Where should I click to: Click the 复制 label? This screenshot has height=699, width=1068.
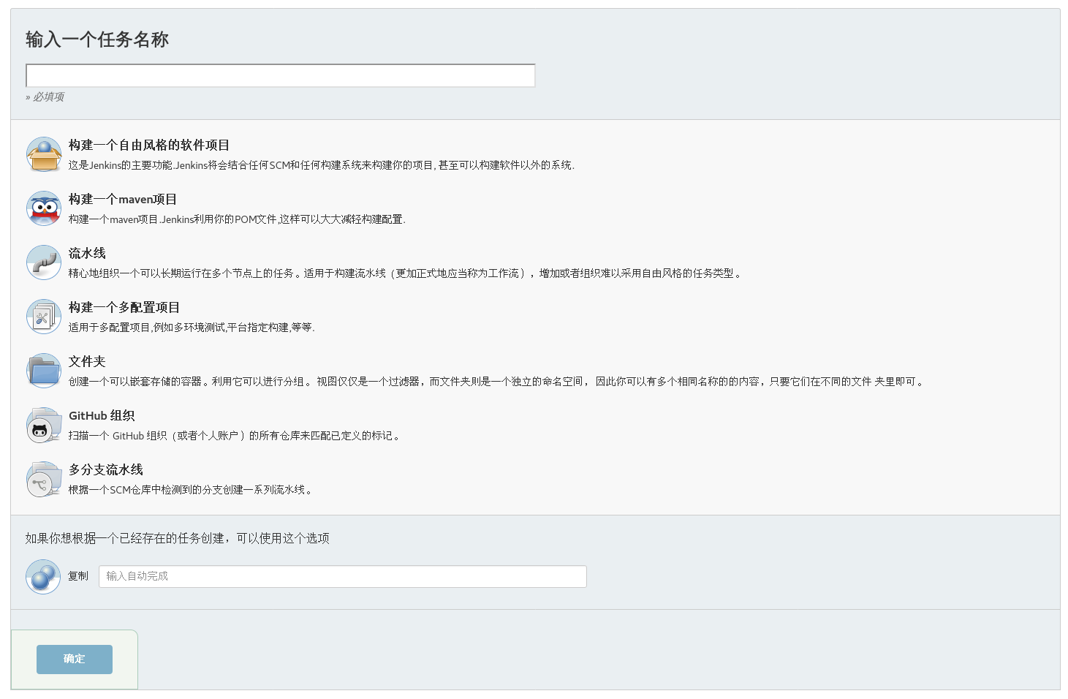click(x=78, y=576)
